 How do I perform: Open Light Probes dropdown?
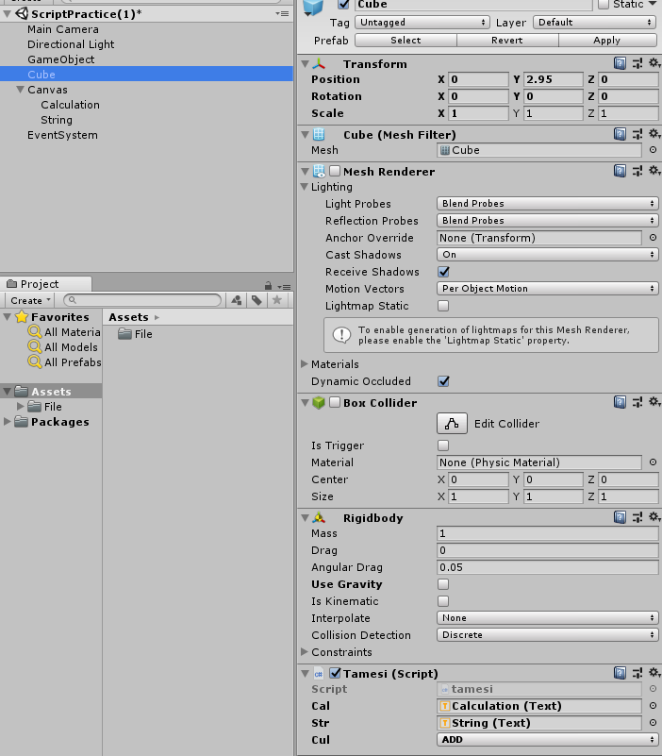coord(547,204)
